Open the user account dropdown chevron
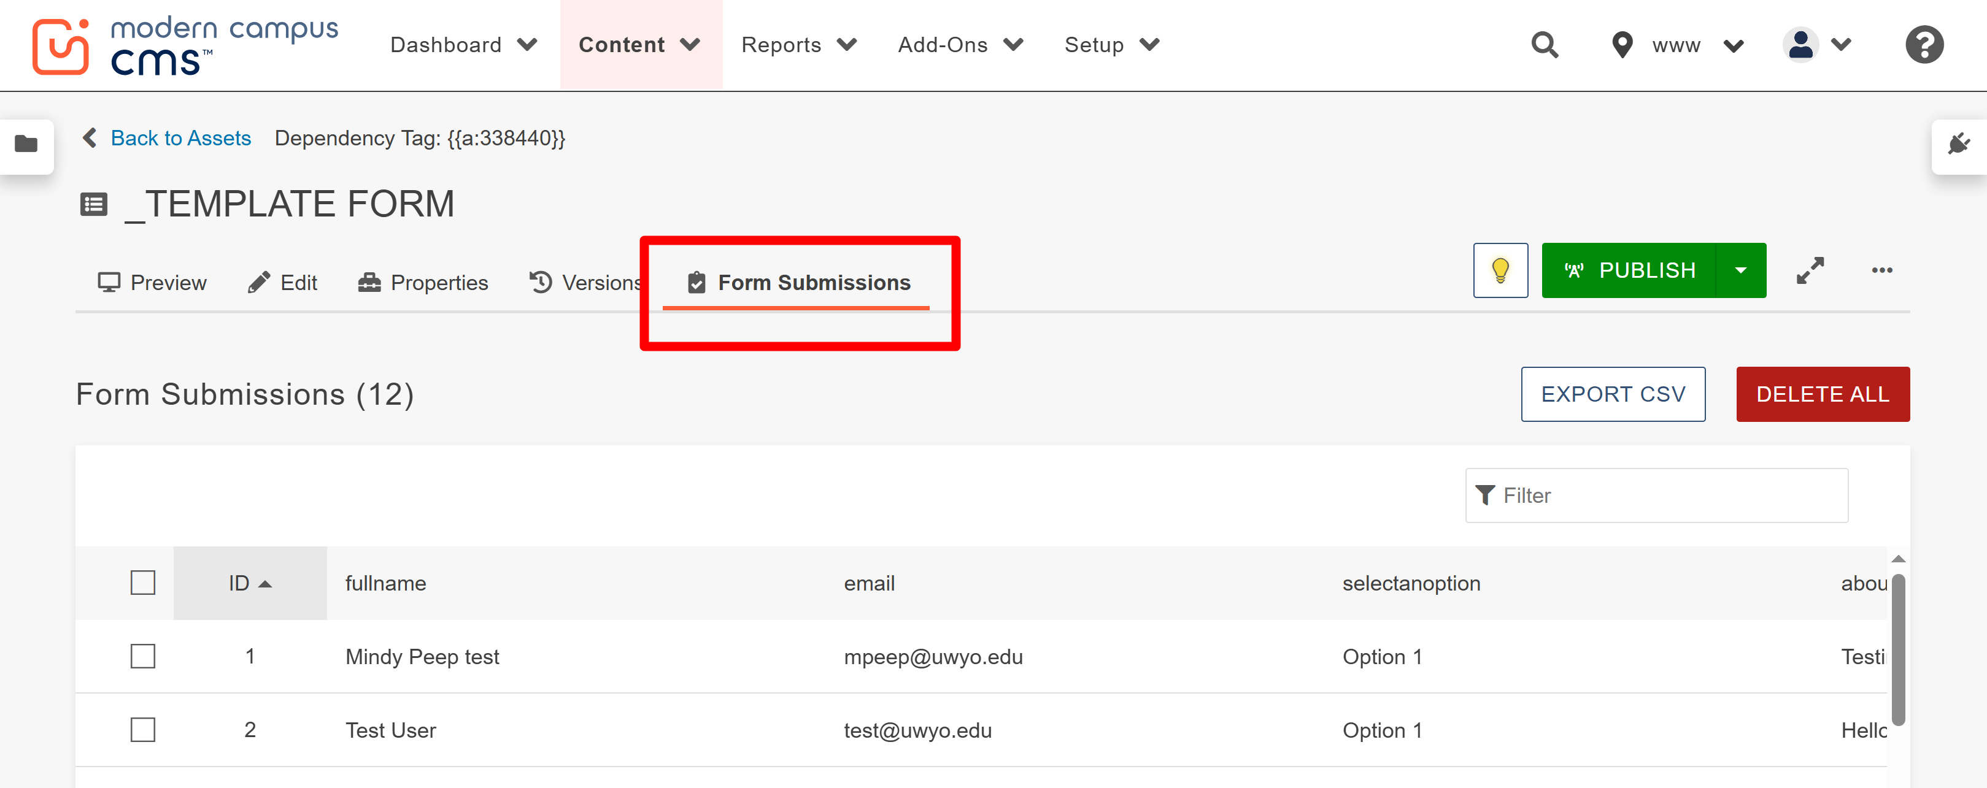1987x788 pixels. point(1840,45)
